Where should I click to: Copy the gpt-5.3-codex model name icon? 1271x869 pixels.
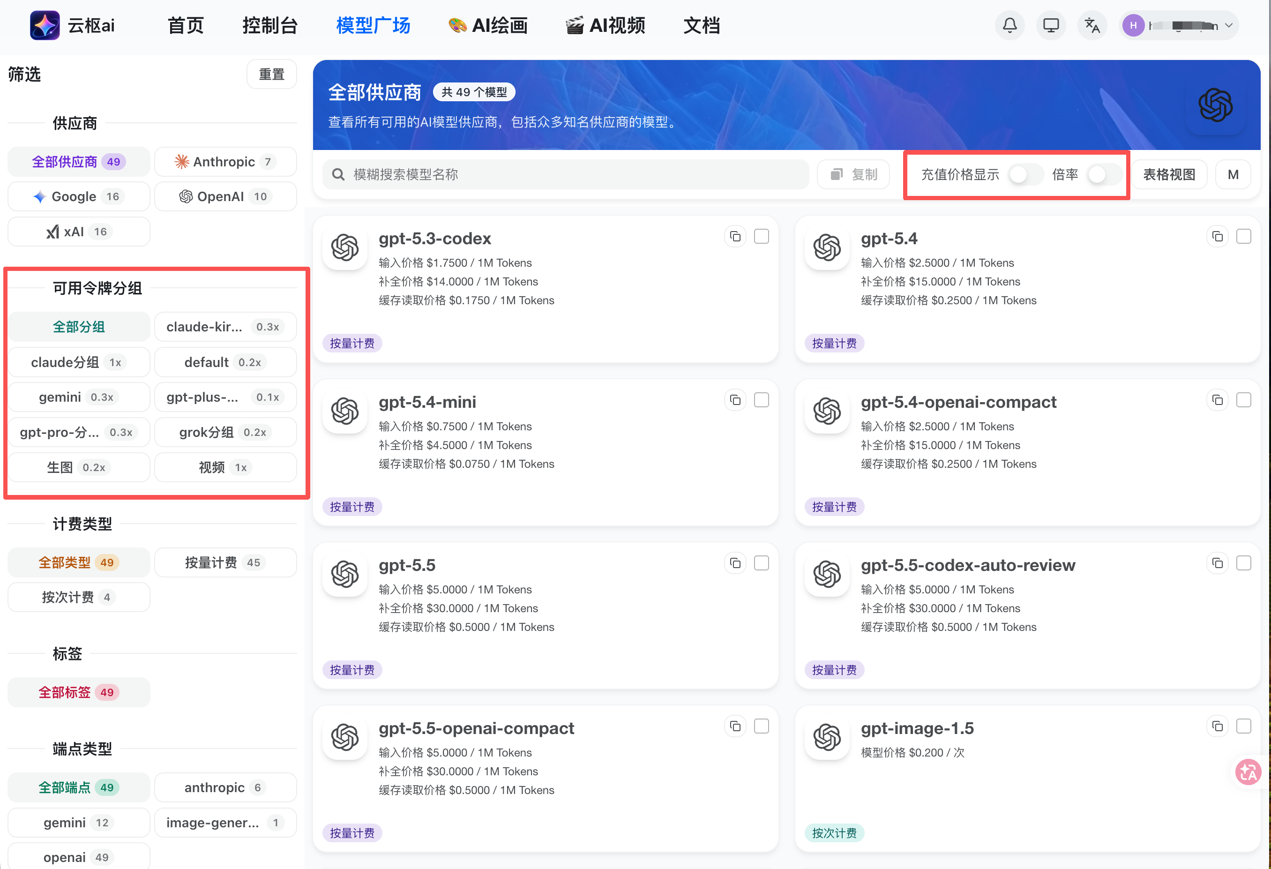click(735, 236)
